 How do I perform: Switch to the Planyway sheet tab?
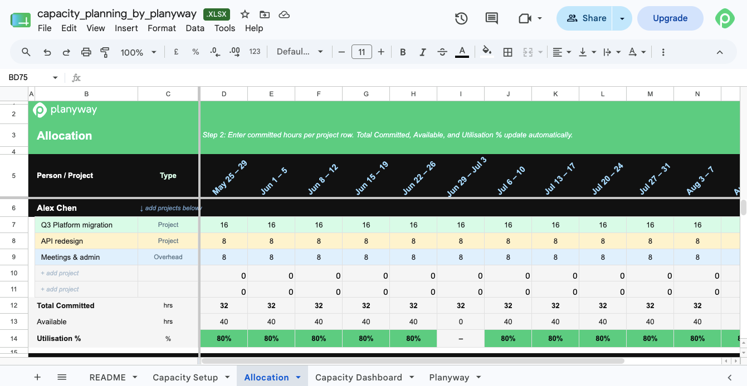coord(449,377)
